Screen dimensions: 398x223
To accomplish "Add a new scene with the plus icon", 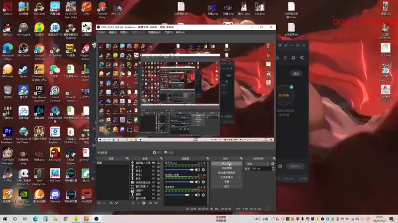I will tap(99, 203).
